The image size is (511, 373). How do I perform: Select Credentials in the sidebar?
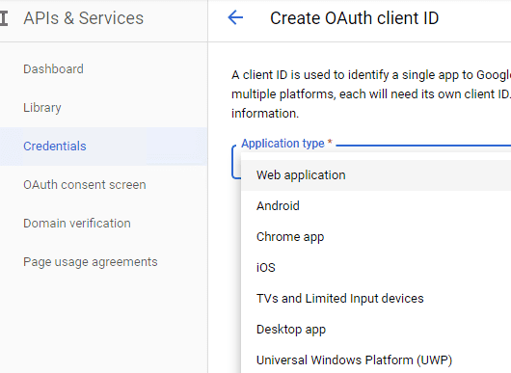click(103, 147)
